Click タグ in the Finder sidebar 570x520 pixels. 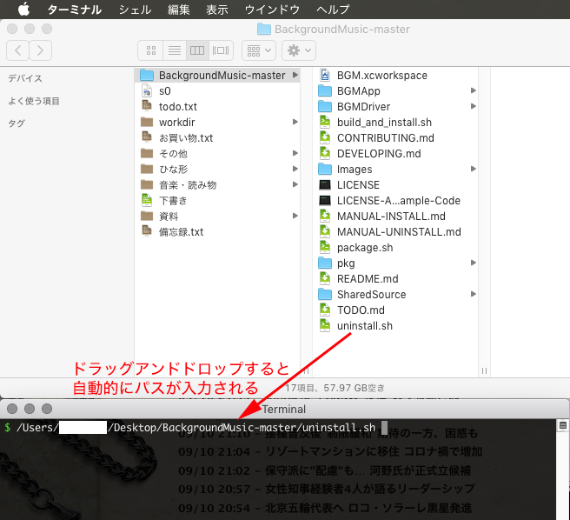(17, 123)
